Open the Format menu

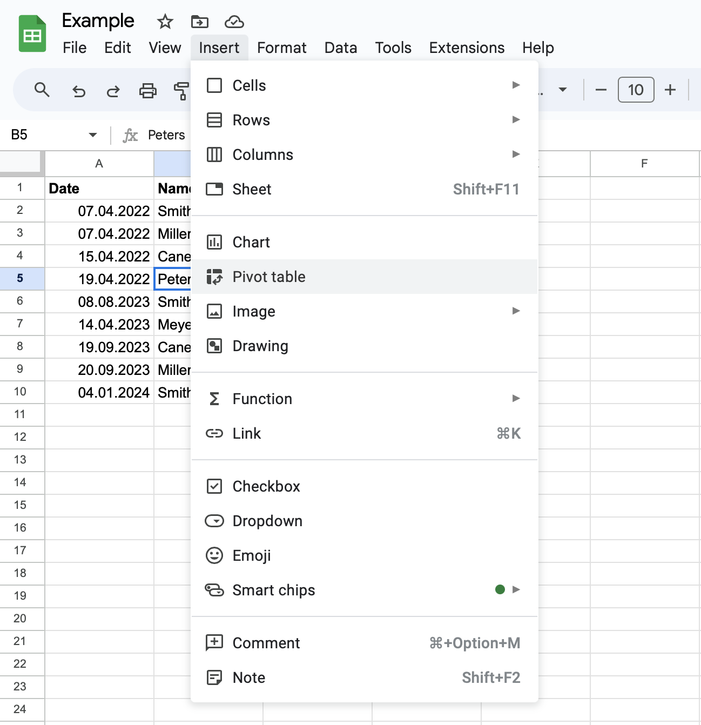tap(282, 48)
